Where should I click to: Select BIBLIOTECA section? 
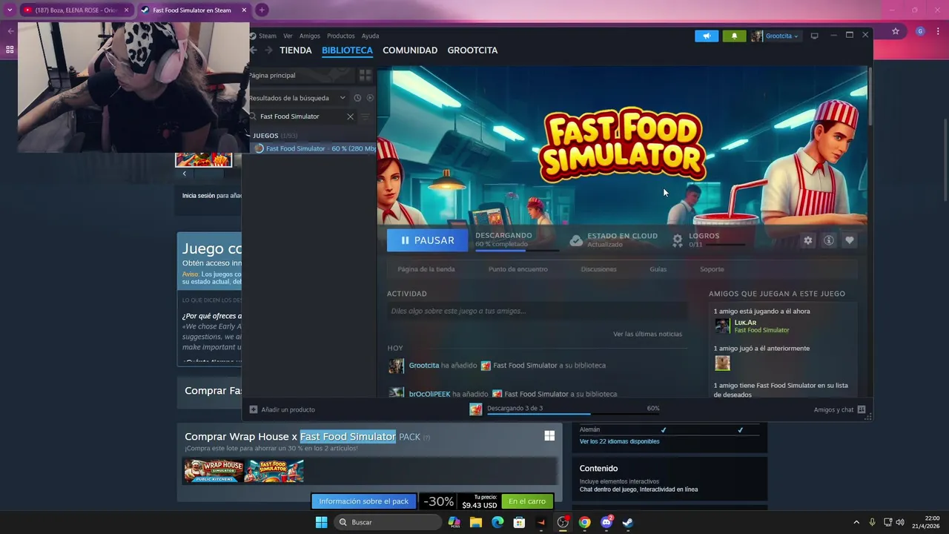[x=347, y=50]
